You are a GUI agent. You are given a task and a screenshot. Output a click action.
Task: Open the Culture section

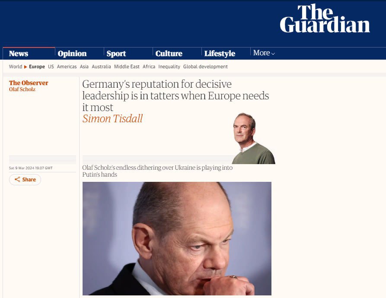(169, 54)
